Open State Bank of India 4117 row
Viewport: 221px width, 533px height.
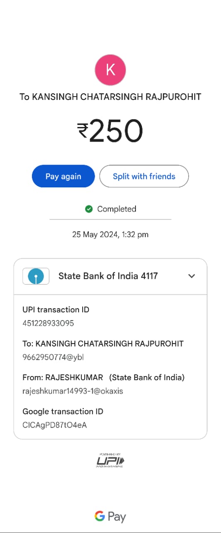pyautogui.click(x=110, y=276)
